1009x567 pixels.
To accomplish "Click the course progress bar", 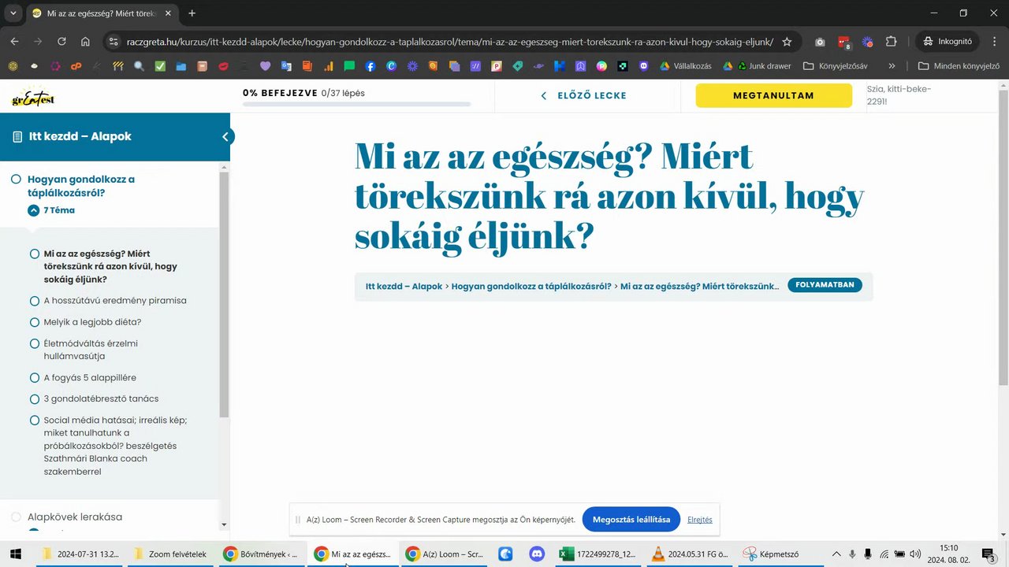I will click(x=356, y=104).
